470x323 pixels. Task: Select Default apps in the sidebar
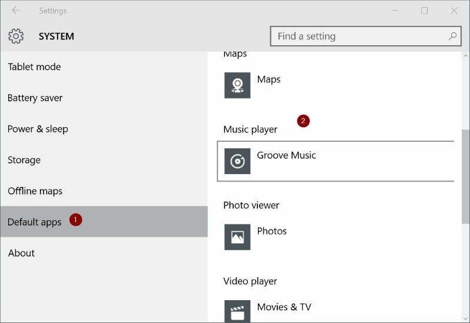tap(35, 222)
